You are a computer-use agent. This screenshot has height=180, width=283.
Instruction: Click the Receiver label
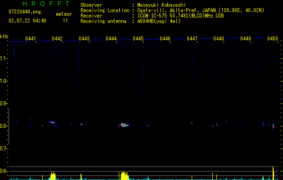[x=91, y=16]
